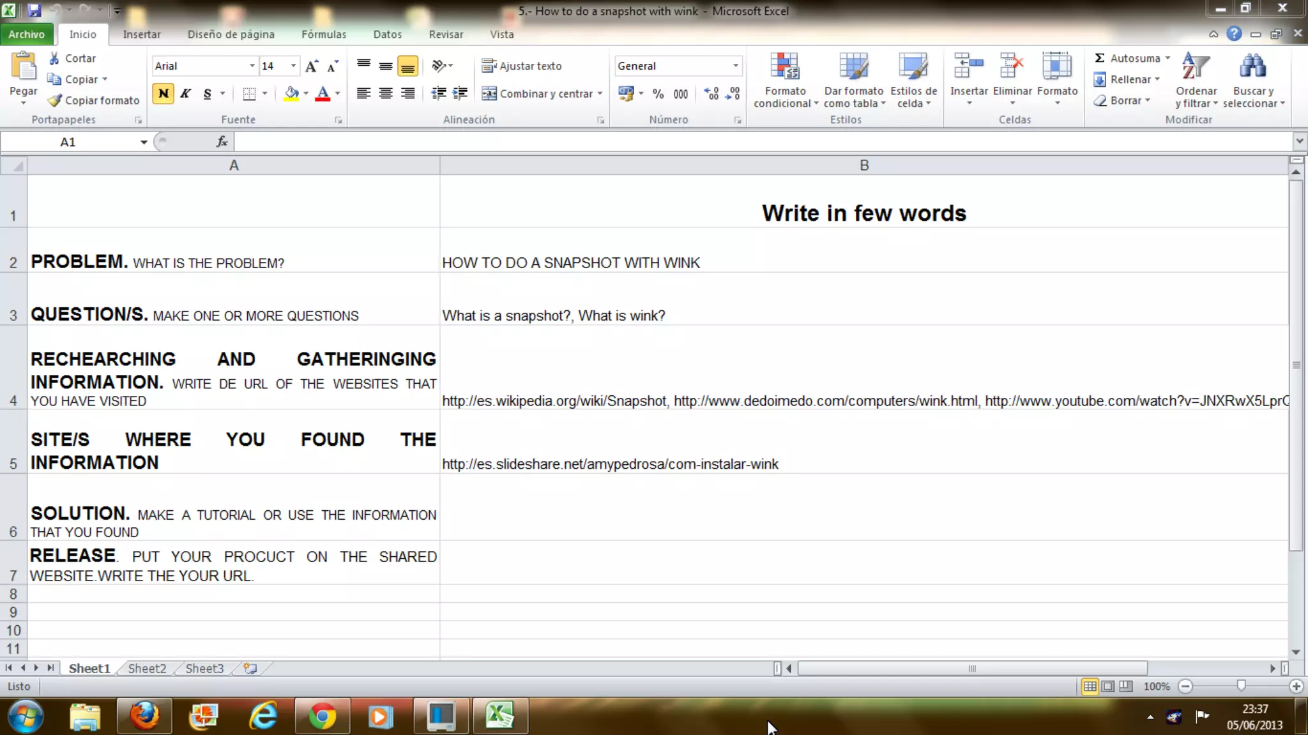The height and width of the screenshot is (735, 1308).
Task: Click the fill color bucket icon
Action: (291, 93)
